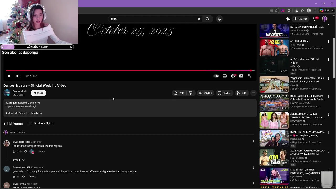
Task: Open the 42 KİLO VERDİM video thumbnail
Action: pos(274,48)
